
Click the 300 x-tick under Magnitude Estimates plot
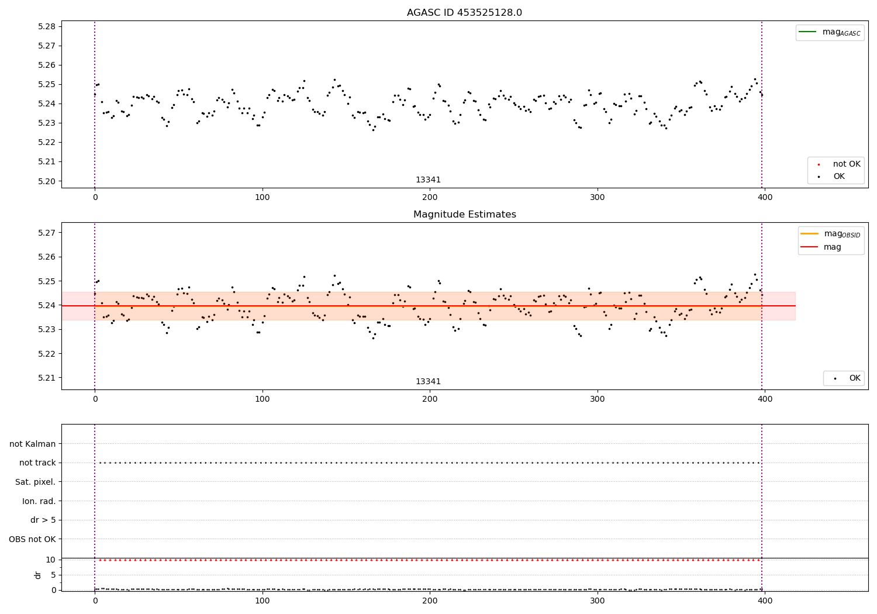click(x=598, y=399)
